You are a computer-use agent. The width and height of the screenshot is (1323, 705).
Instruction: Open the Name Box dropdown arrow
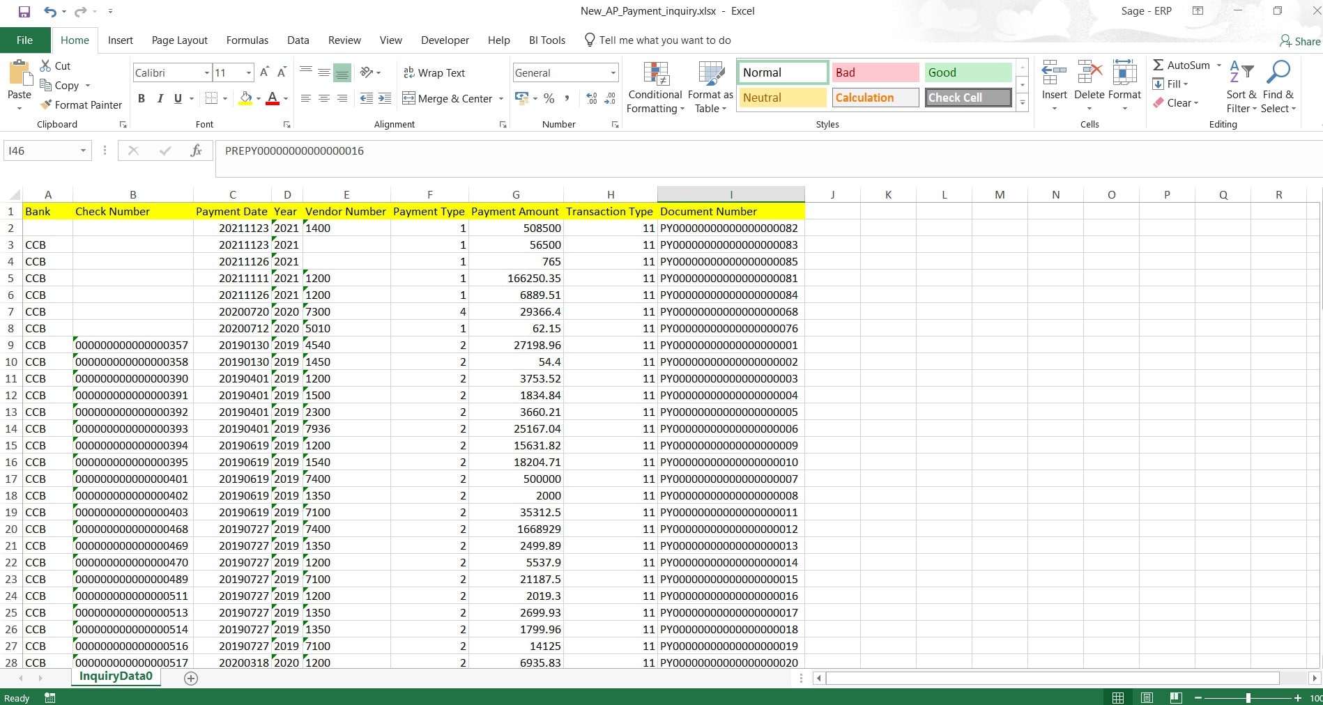tap(83, 150)
